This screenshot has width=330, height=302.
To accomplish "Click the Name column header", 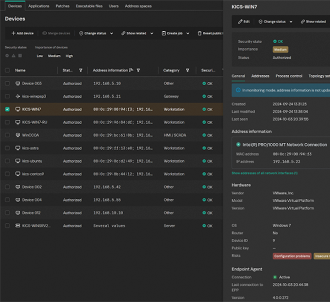I will [x=20, y=70].
